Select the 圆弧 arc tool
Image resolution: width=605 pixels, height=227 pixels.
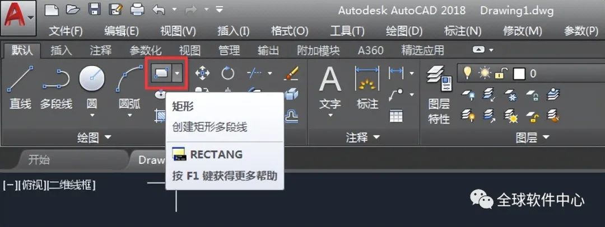tap(129, 87)
